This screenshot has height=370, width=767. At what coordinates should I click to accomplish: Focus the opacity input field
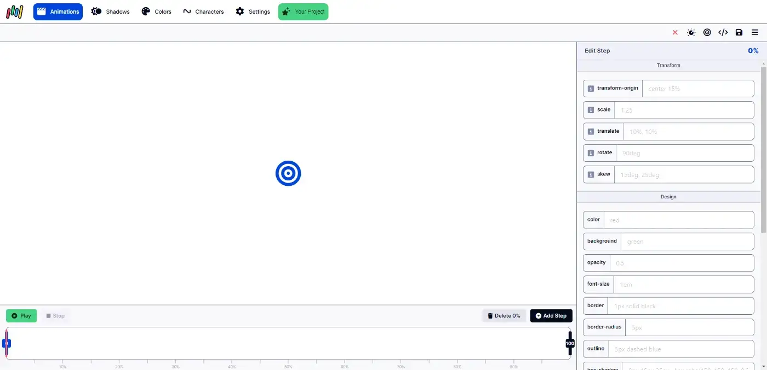pos(682,263)
